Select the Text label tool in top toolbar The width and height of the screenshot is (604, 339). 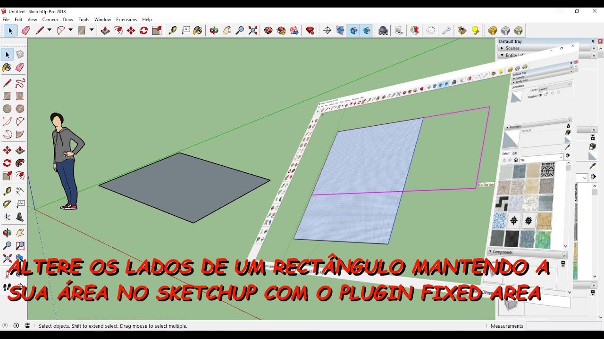185,31
